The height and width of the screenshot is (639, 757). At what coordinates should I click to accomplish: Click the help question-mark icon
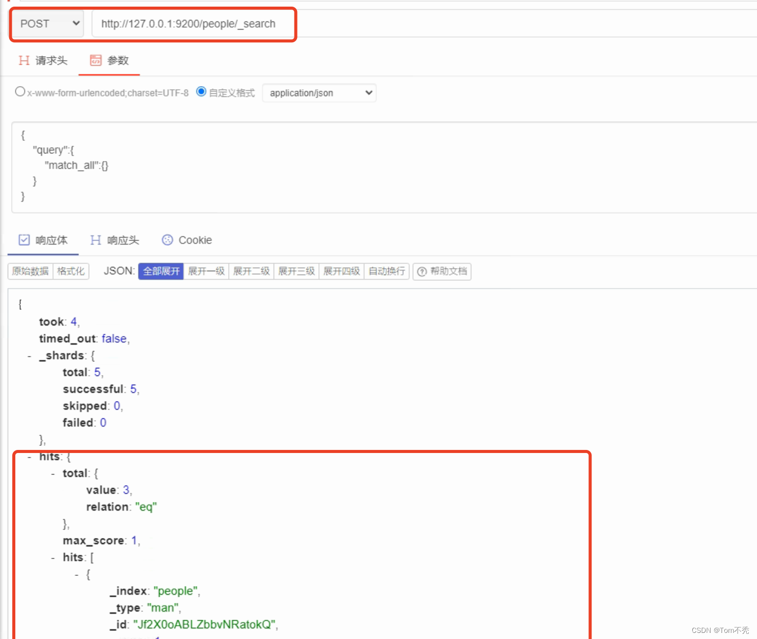point(422,272)
